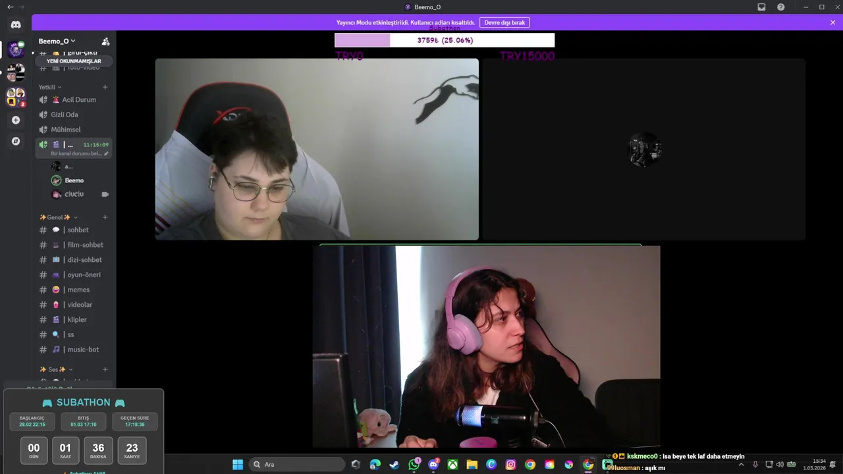Image resolution: width=843 pixels, height=474 pixels.
Task: Open Steam from the taskbar
Action: tap(394, 465)
